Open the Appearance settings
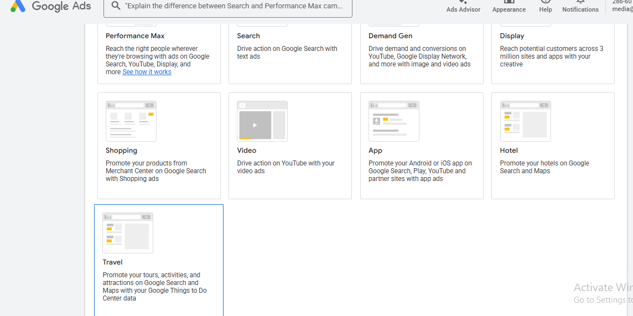Image resolution: width=633 pixels, height=316 pixels. (x=509, y=7)
